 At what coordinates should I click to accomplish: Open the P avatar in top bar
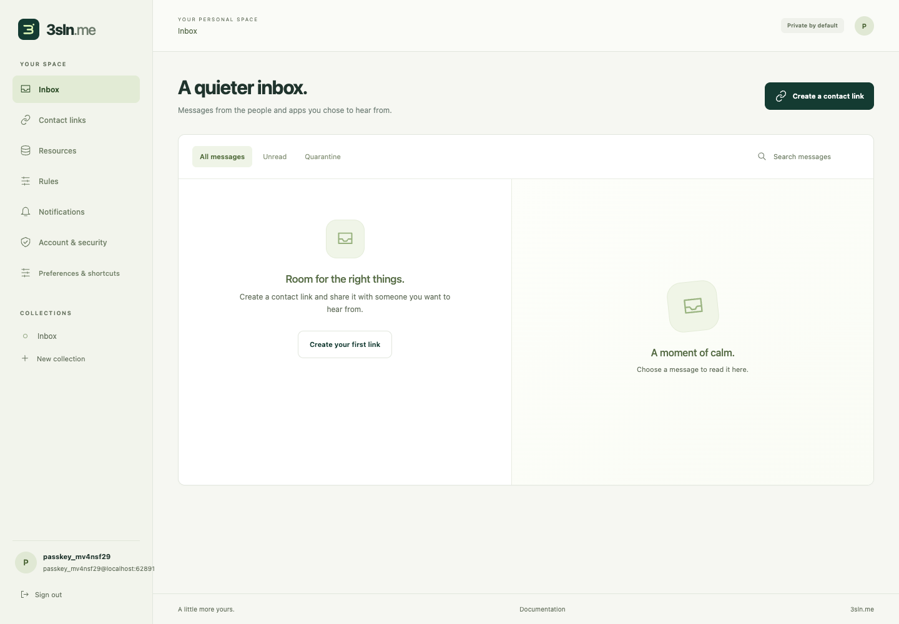point(864,26)
